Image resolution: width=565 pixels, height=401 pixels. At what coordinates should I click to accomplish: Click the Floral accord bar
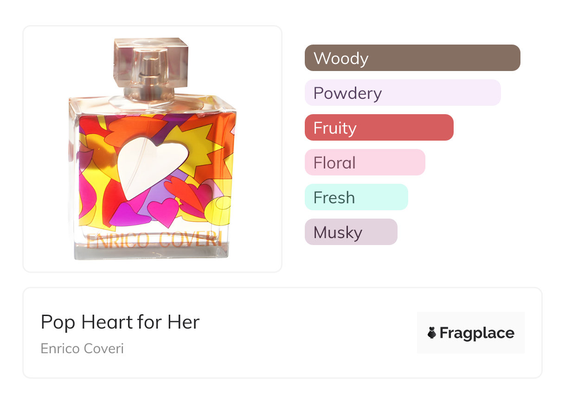click(x=365, y=162)
